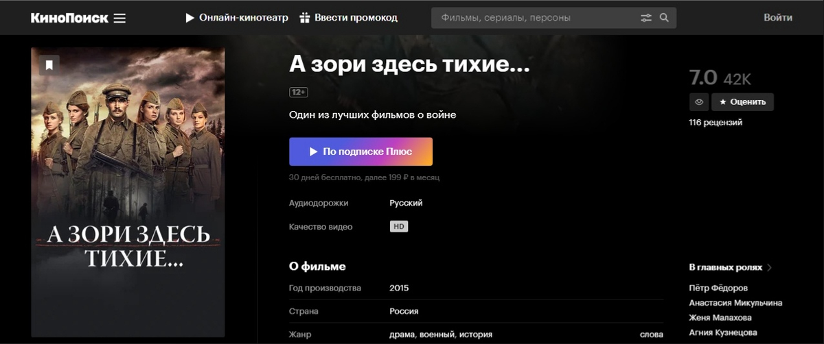The image size is (824, 344).
Task: Click genre военный
Action: tap(435, 335)
